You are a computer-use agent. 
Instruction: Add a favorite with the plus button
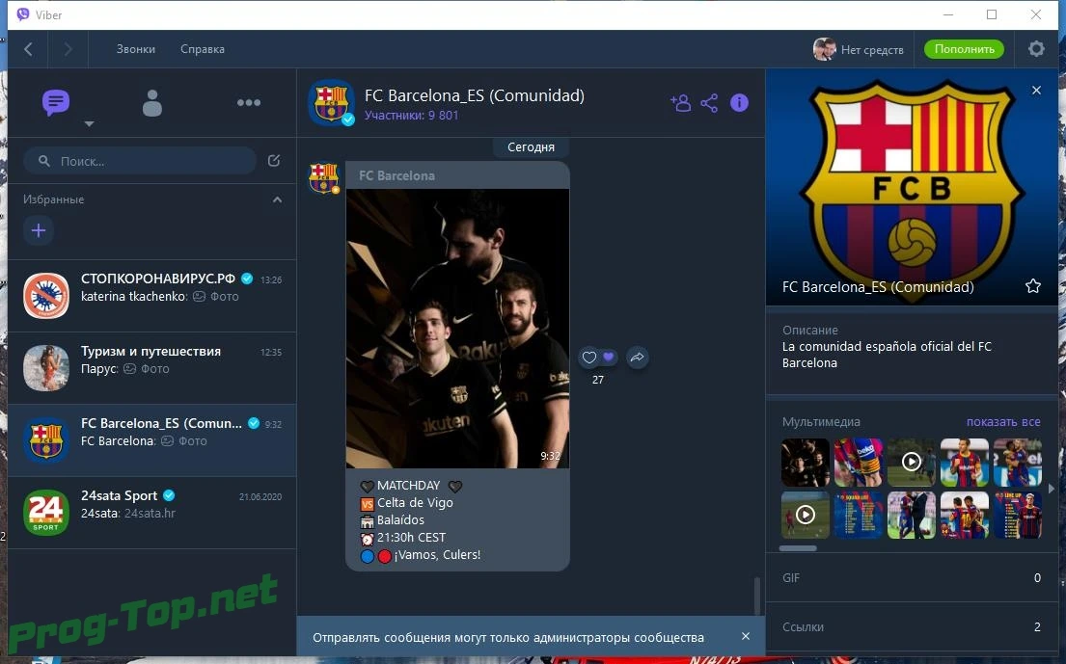point(39,230)
